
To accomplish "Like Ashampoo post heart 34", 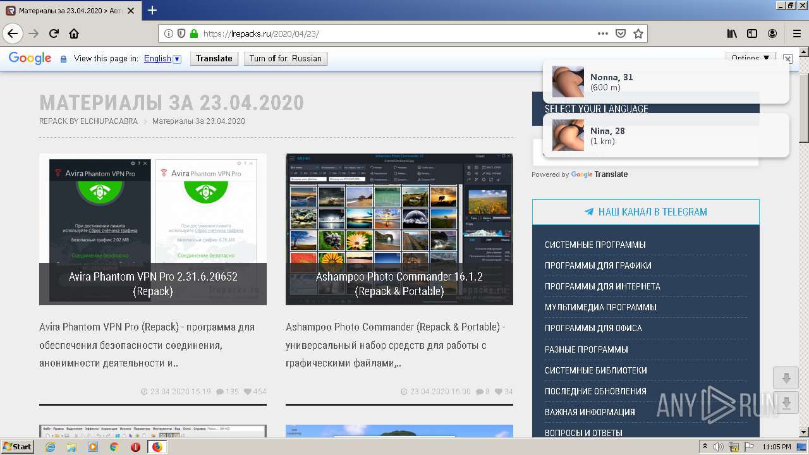I will tap(504, 392).
